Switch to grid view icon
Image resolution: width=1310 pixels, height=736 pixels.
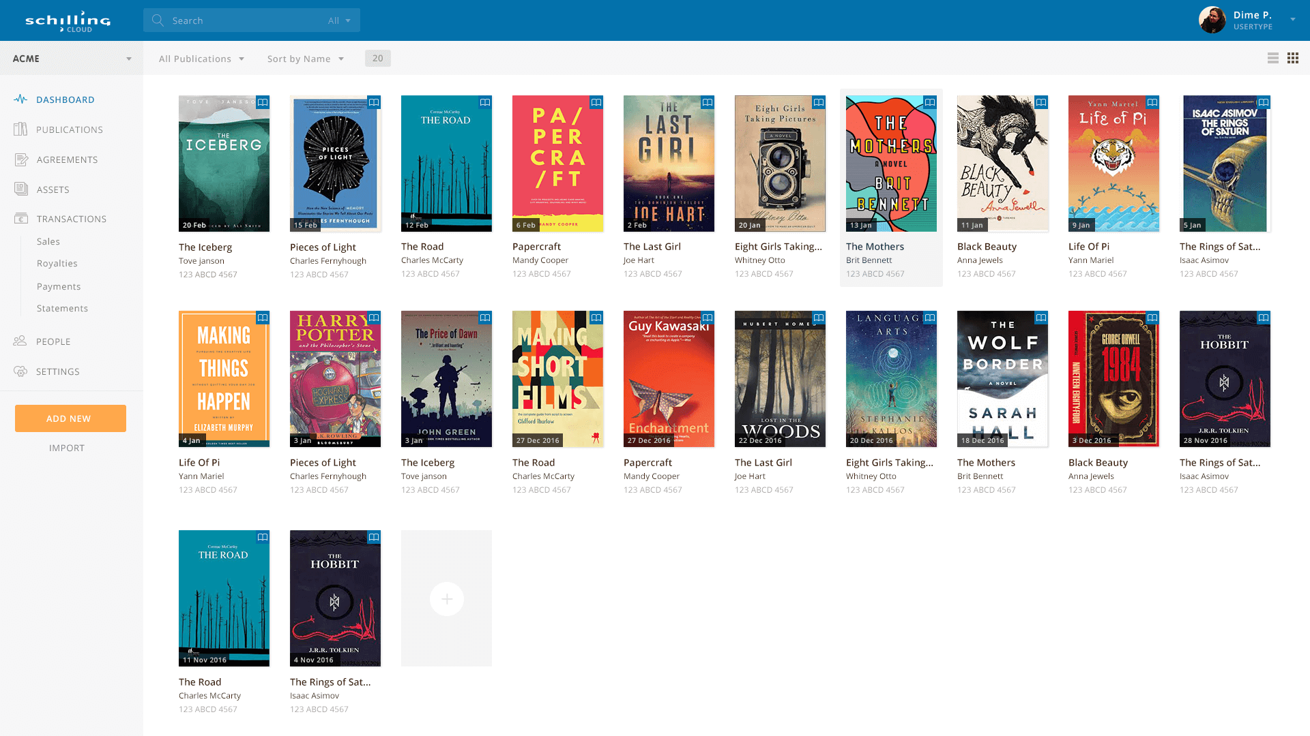(1293, 59)
